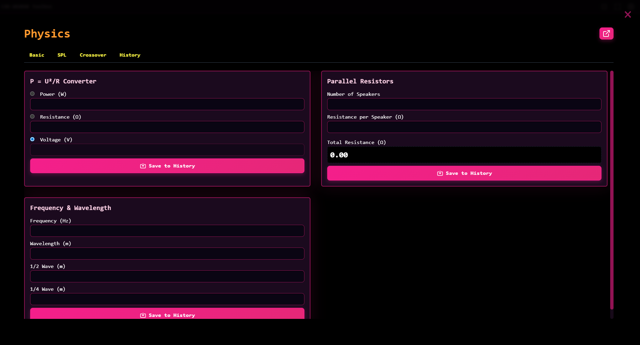Click the Power (W) input field

coord(167,104)
